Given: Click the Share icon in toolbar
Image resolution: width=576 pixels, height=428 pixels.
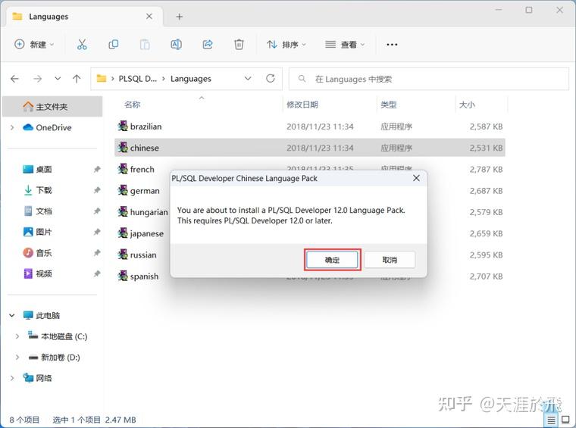Looking at the screenshot, I should coord(208,45).
